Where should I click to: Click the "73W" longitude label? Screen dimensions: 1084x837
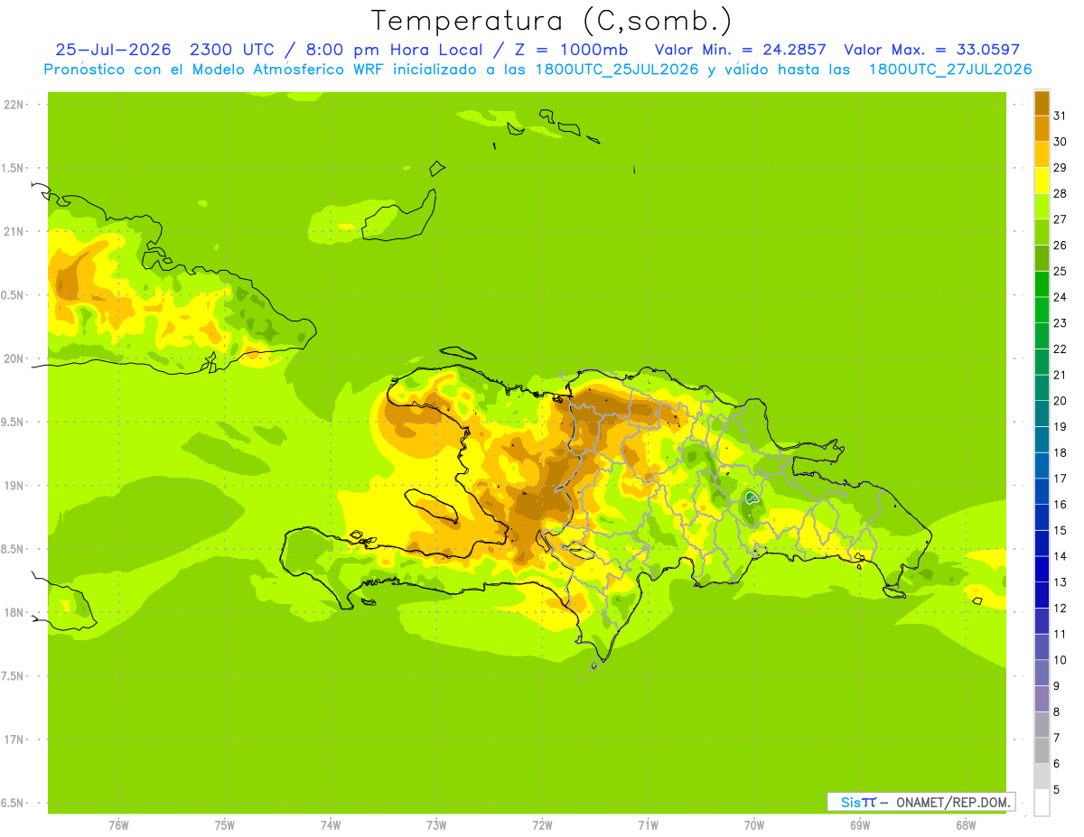[436, 825]
